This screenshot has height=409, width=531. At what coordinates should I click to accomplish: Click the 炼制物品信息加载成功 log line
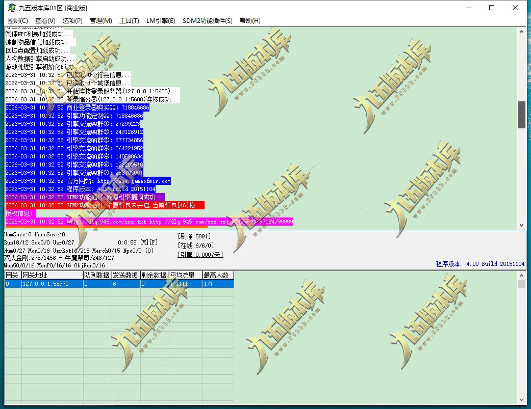(40, 42)
